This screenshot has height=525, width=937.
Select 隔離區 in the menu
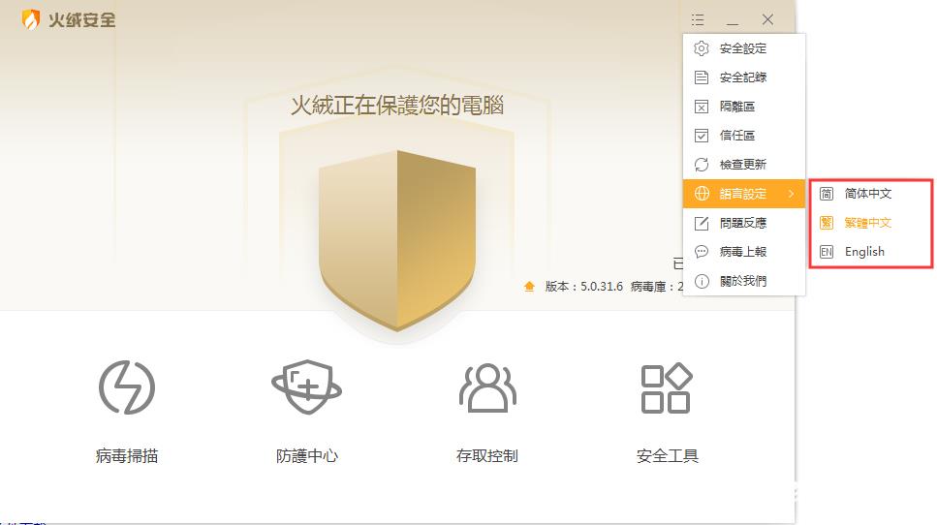tap(744, 107)
